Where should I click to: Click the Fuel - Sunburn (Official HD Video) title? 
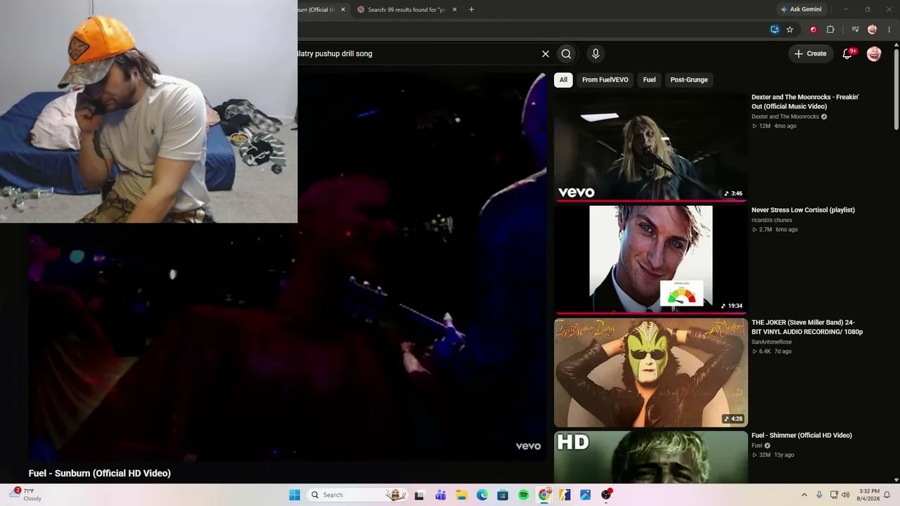[100, 474]
